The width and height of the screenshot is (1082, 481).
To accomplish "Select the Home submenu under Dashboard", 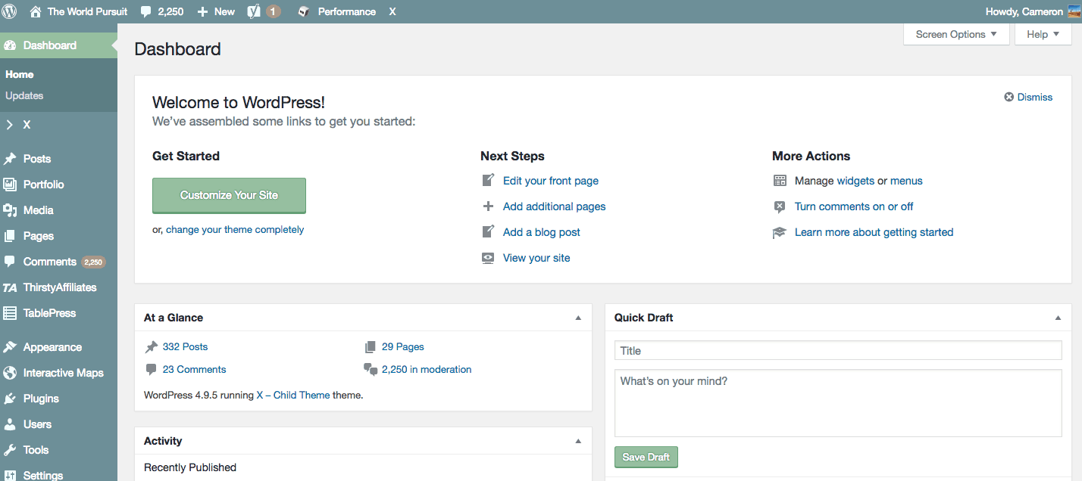I will click(x=20, y=75).
